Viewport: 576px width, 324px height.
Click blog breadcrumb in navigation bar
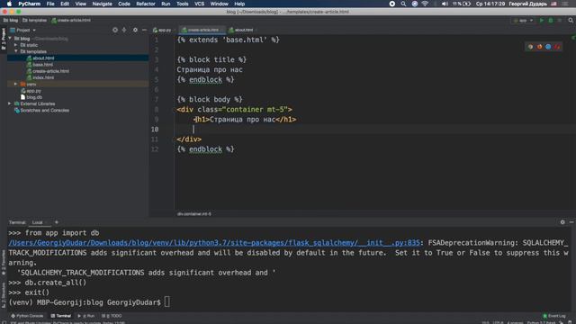pyautogui.click(x=11, y=21)
